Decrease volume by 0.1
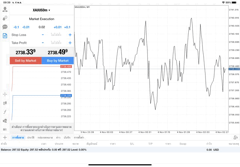The height and width of the screenshot is (167, 240). pyautogui.click(x=16, y=27)
